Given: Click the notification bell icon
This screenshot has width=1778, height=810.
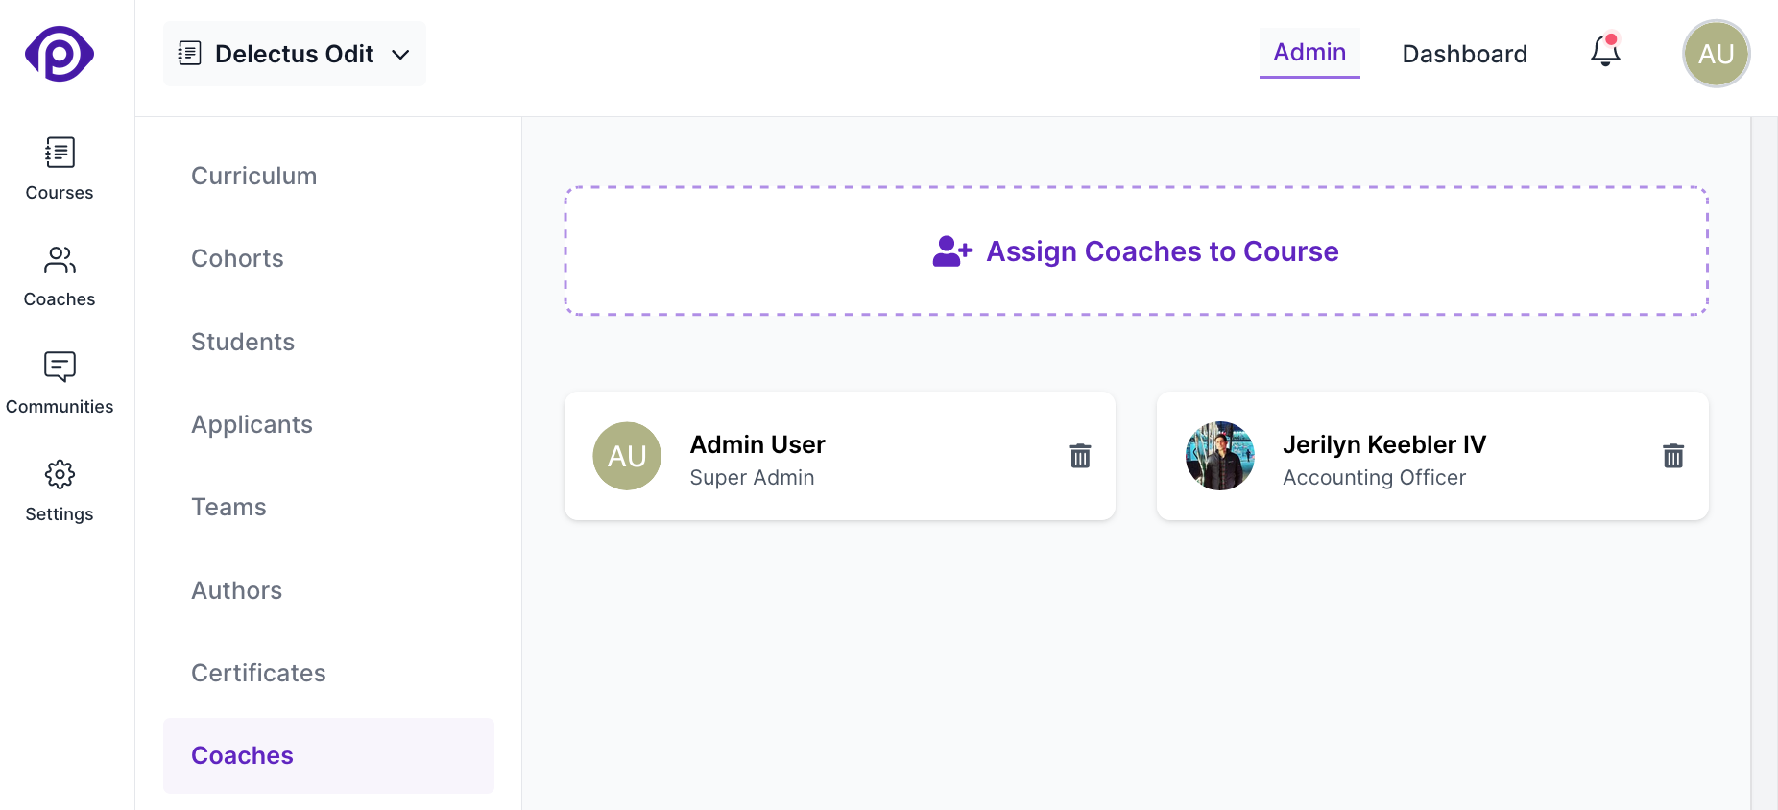Looking at the screenshot, I should click(x=1603, y=51).
